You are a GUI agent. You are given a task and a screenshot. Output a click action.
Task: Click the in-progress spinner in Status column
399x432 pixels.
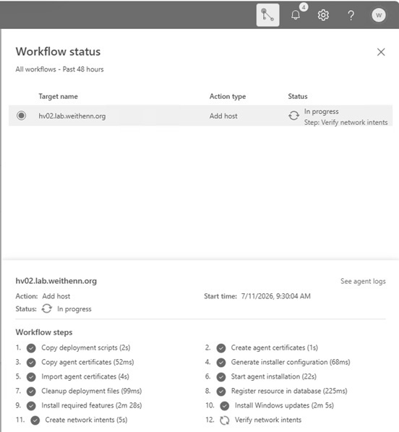(293, 116)
